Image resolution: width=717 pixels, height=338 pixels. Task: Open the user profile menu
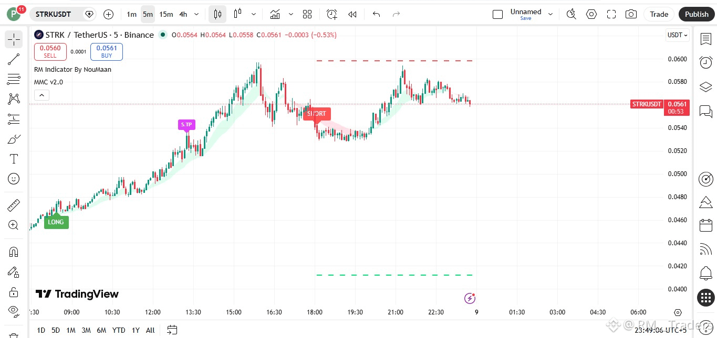click(14, 14)
